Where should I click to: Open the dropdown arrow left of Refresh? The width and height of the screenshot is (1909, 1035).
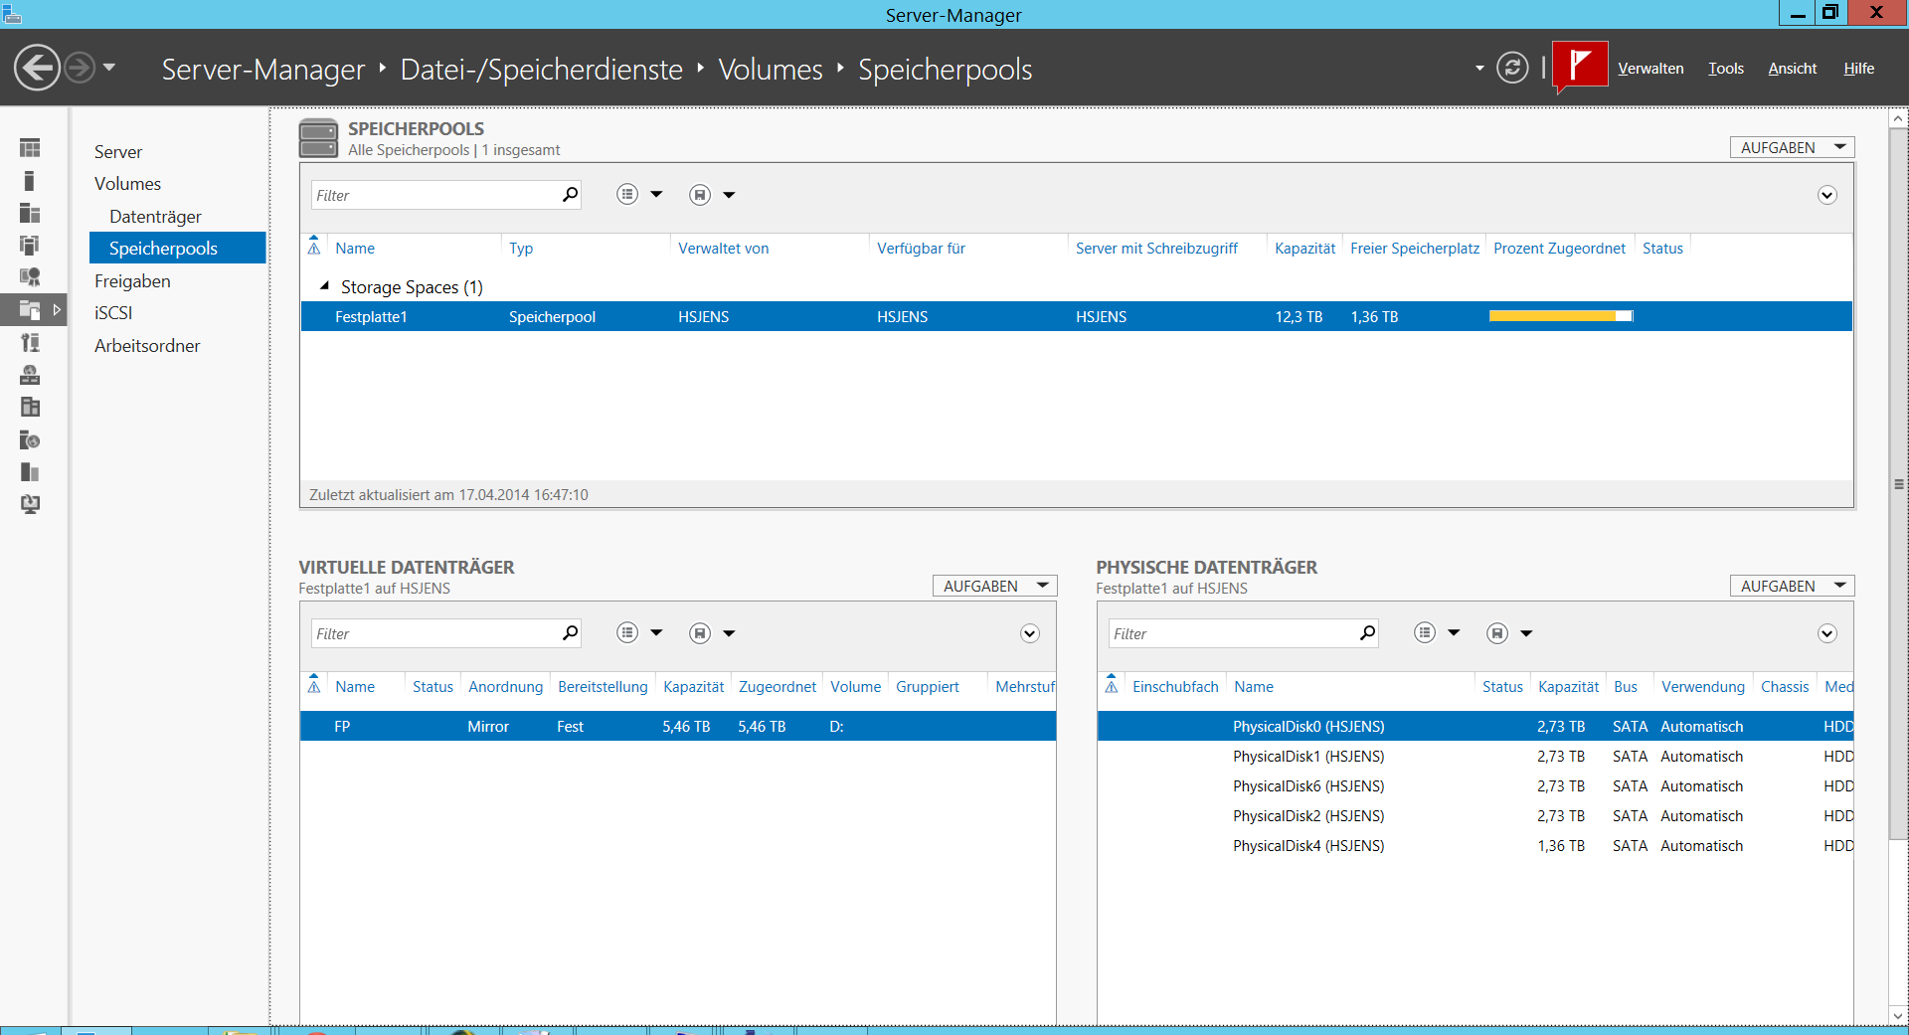[x=1479, y=69]
